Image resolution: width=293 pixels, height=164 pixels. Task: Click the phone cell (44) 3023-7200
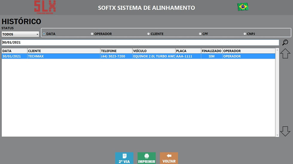(x=116, y=56)
